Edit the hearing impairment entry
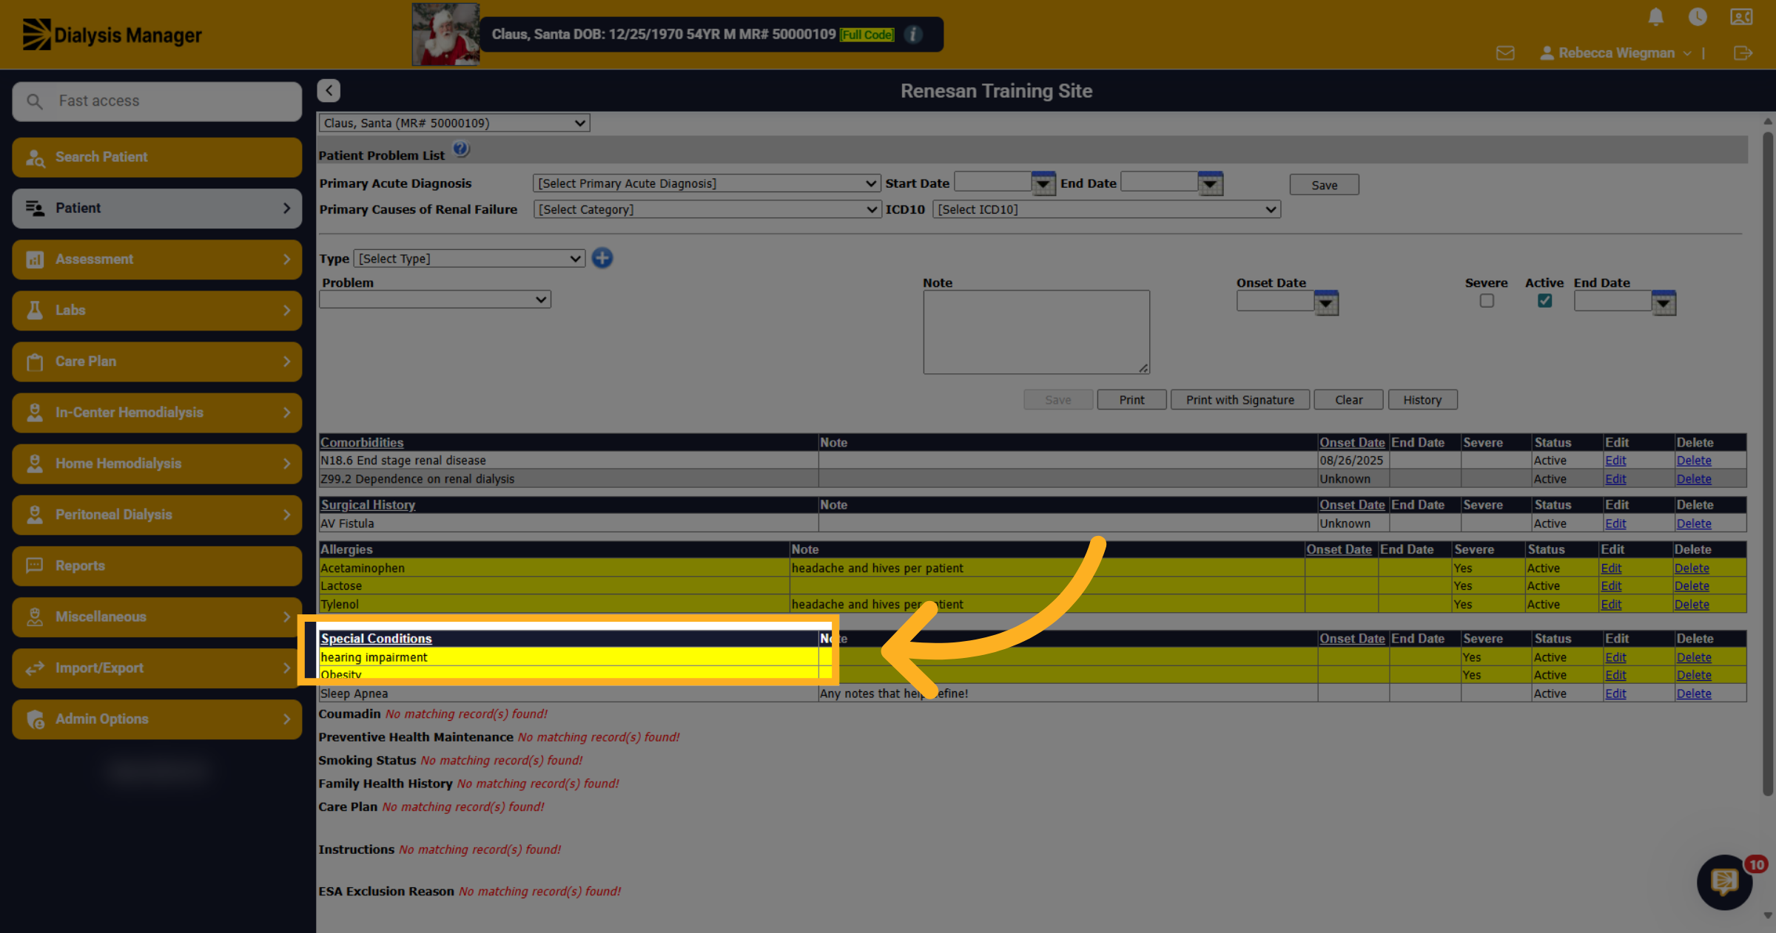The width and height of the screenshot is (1776, 933). [x=1615, y=657]
